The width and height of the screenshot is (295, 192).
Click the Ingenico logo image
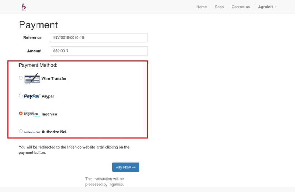(32, 114)
